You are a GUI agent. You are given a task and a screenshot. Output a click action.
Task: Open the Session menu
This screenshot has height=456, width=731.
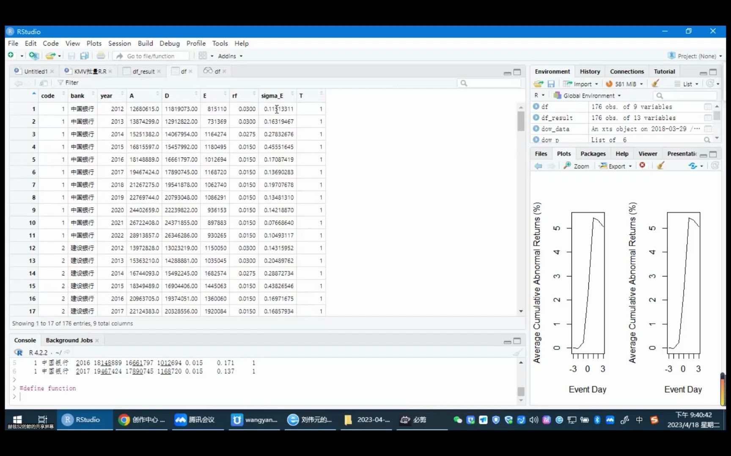click(119, 43)
